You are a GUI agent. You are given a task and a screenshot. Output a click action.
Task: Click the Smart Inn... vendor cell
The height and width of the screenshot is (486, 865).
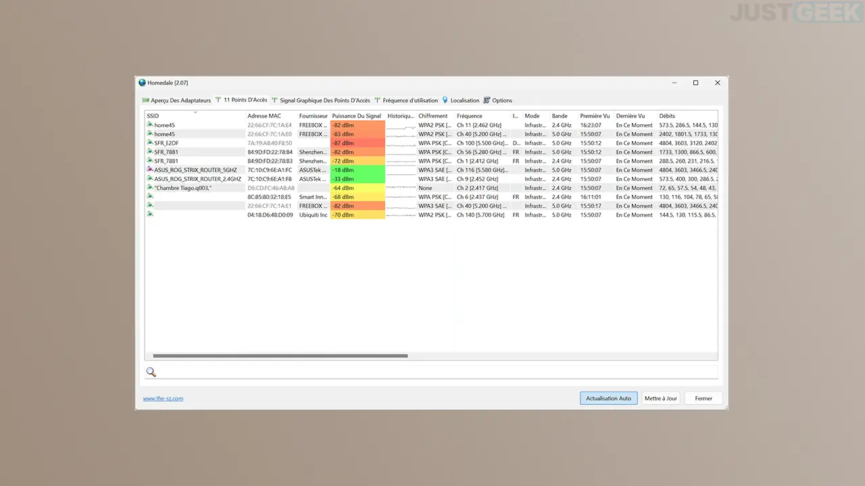(314, 197)
